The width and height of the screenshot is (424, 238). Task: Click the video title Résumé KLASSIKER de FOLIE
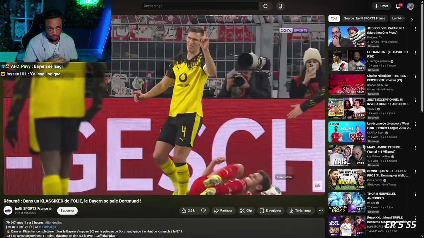[72, 201]
